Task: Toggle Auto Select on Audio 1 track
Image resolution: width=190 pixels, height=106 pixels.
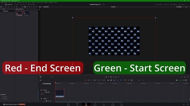Action: pyautogui.click(x=46, y=101)
